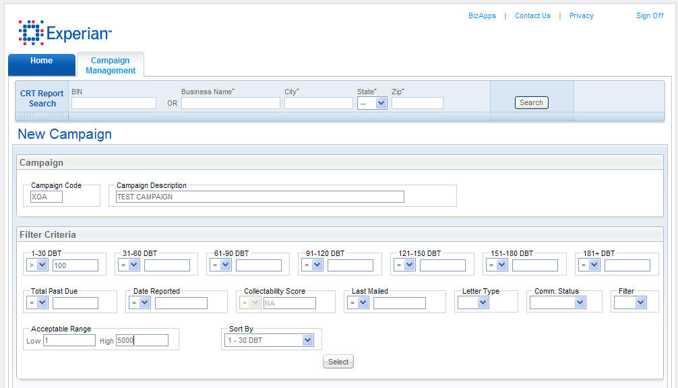The image size is (678, 388).
Task: Click the Total Past Due value field
Action: coord(75,303)
